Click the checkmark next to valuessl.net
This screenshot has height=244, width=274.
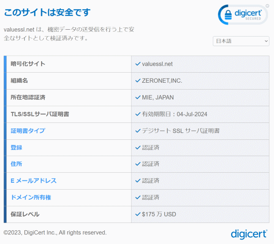click(138, 64)
